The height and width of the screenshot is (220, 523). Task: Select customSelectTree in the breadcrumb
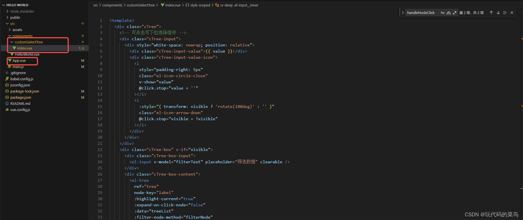[141, 5]
